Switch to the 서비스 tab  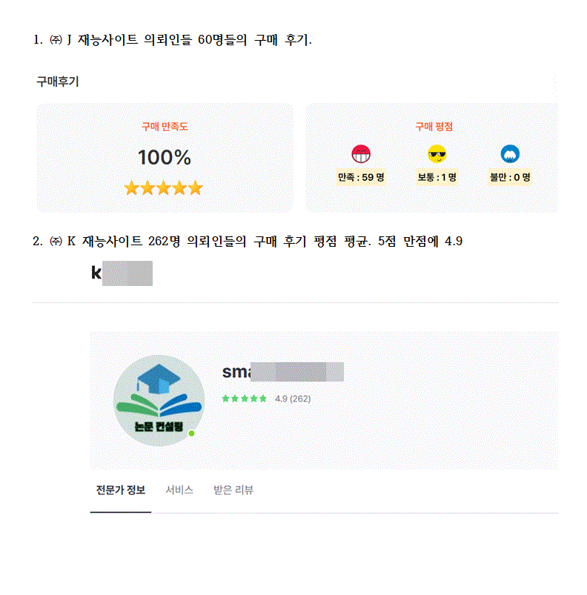179,491
